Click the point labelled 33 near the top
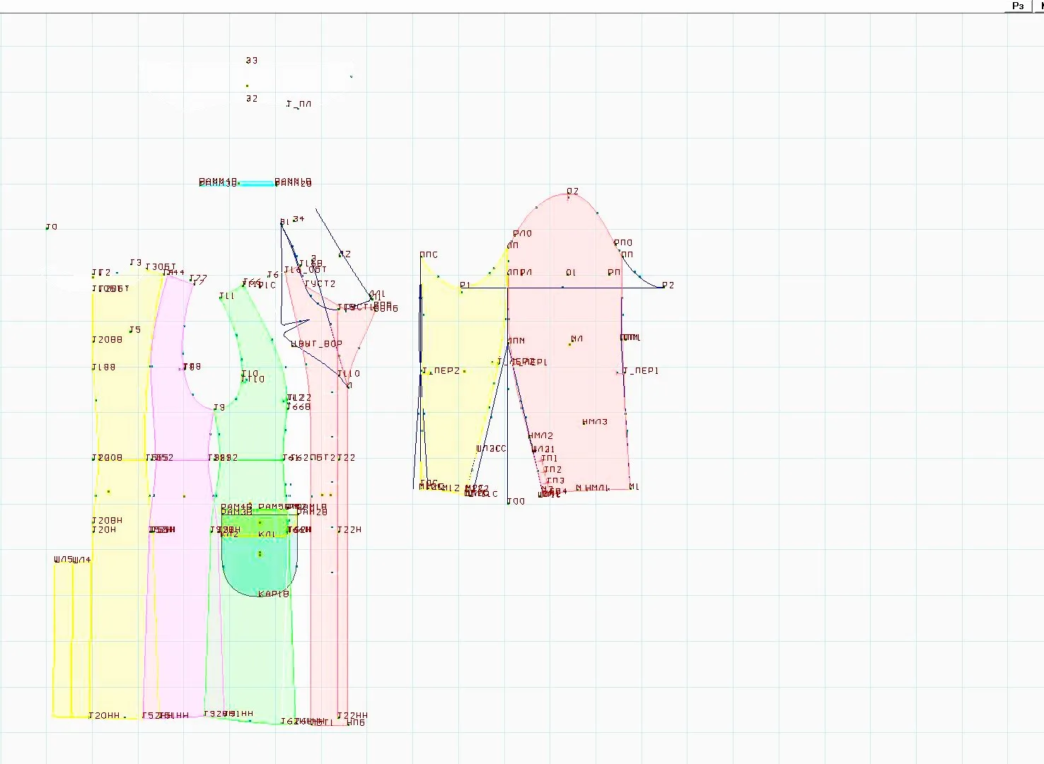The image size is (1044, 764). point(251,61)
